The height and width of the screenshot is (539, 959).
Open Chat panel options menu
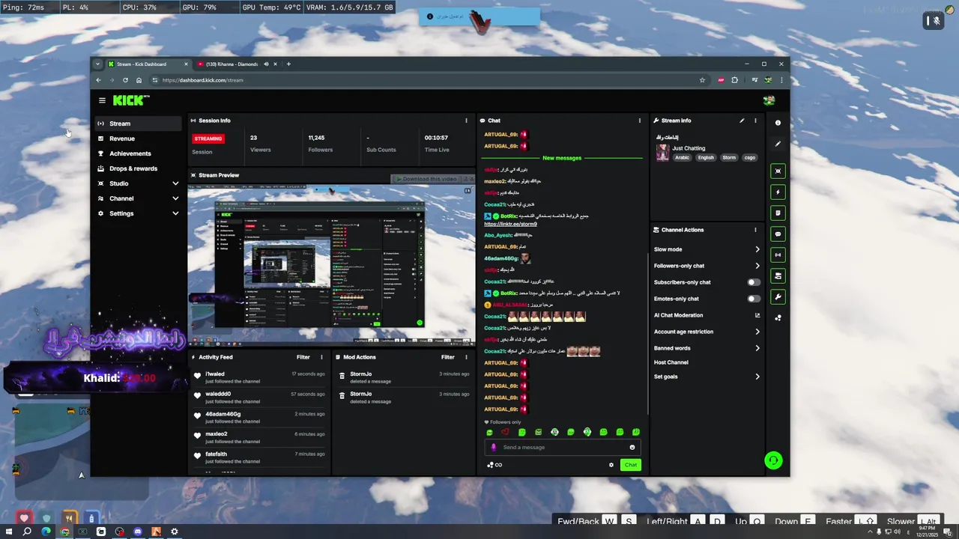pyautogui.click(x=639, y=121)
